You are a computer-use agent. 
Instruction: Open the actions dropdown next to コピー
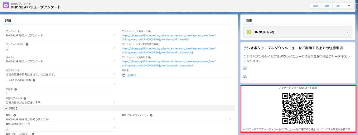tap(349, 6)
